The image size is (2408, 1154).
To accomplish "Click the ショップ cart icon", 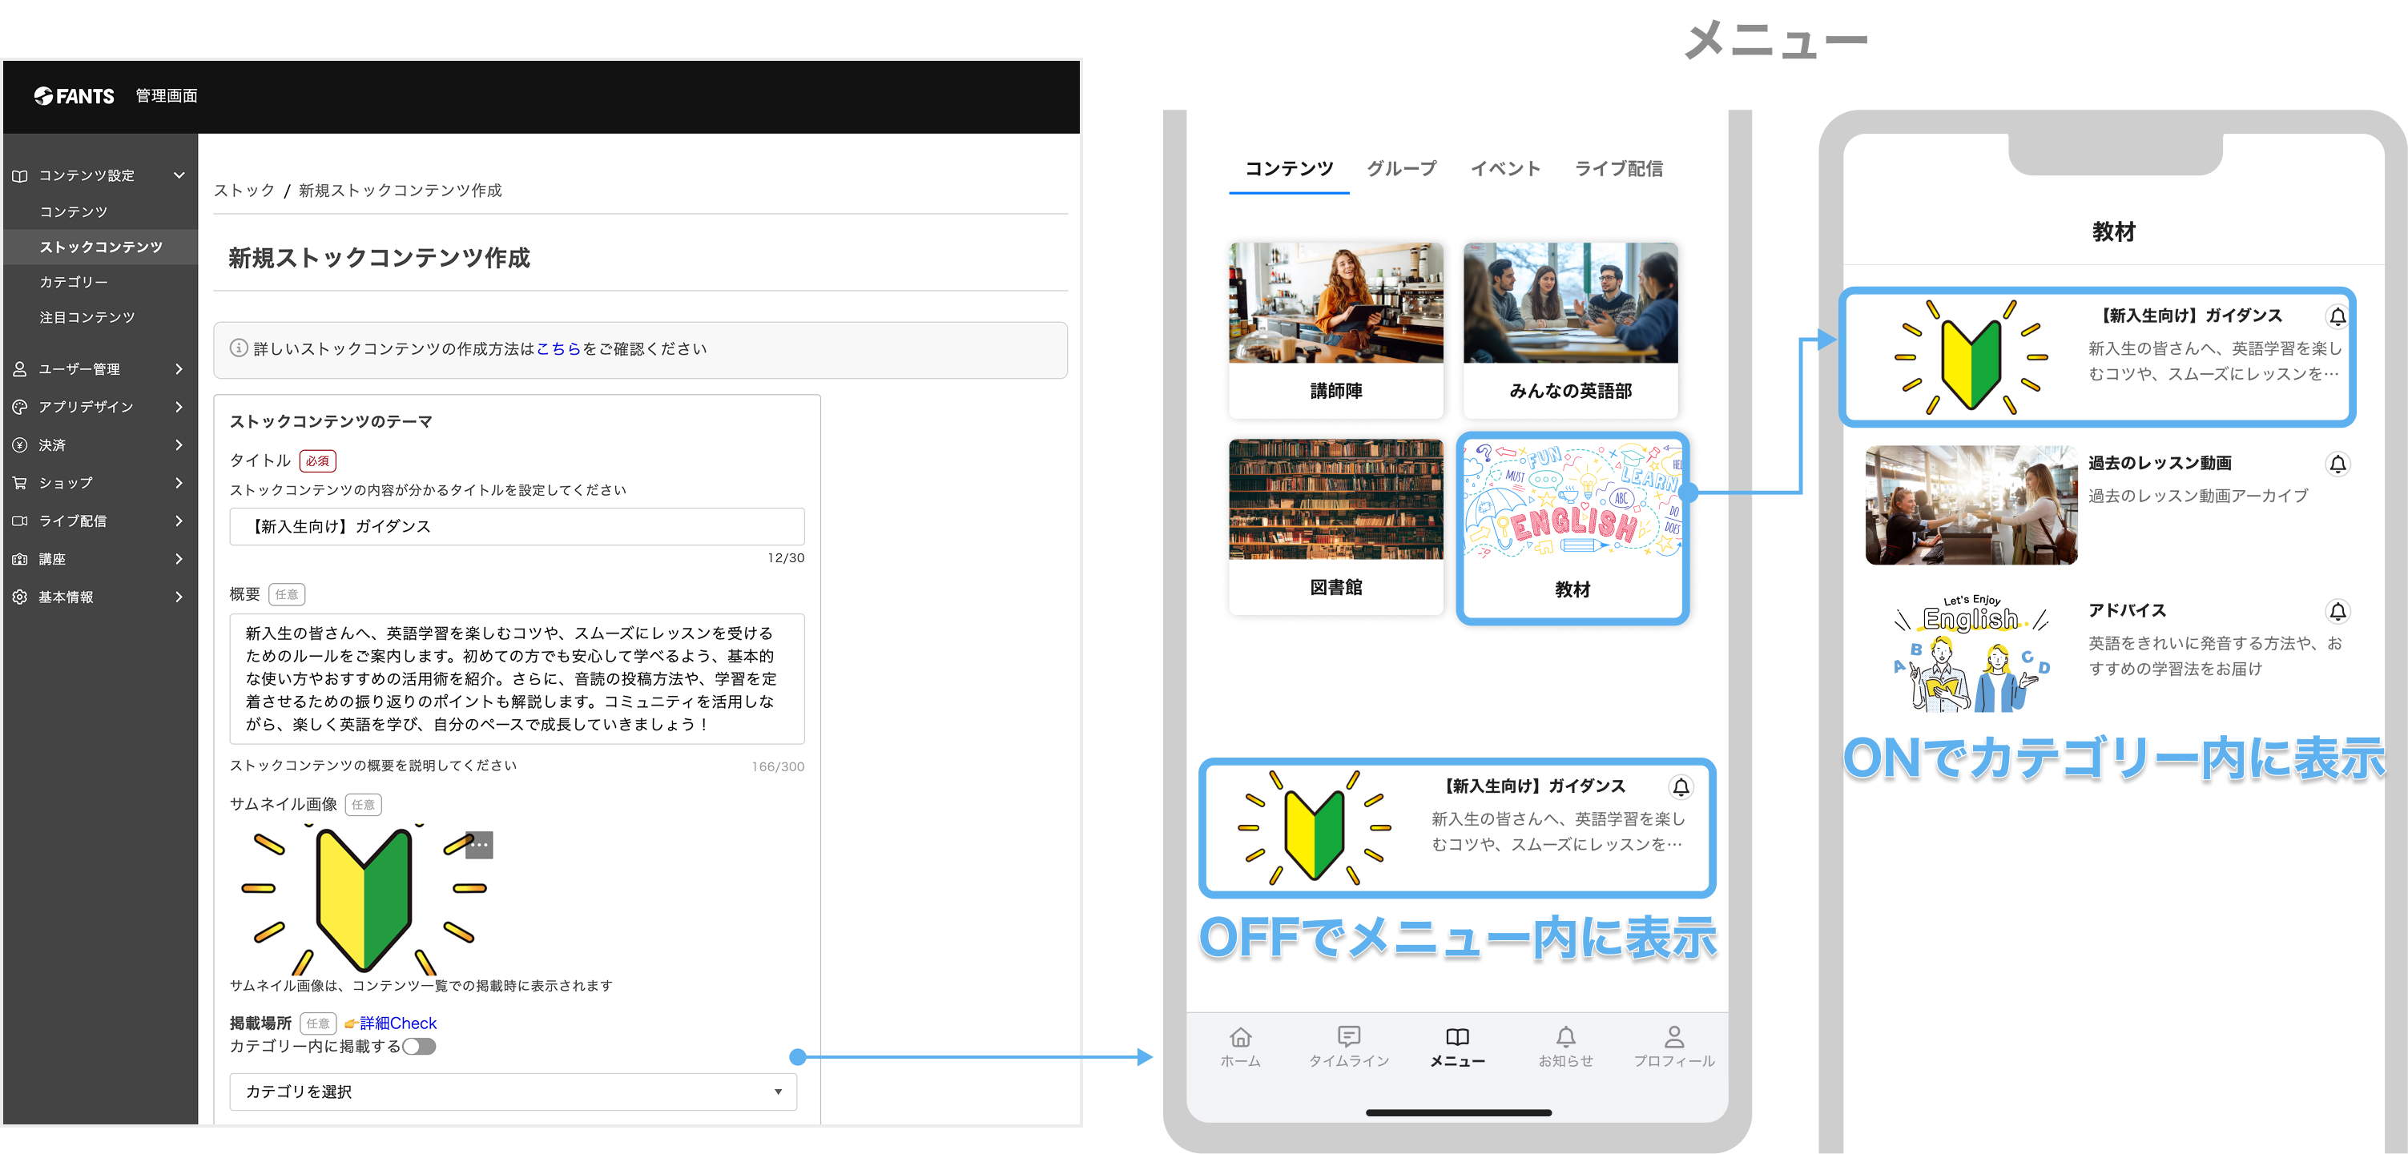I will [x=20, y=483].
